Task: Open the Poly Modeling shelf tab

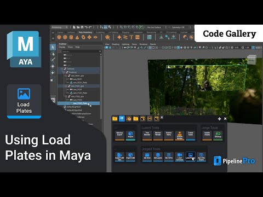Action: click(x=85, y=32)
